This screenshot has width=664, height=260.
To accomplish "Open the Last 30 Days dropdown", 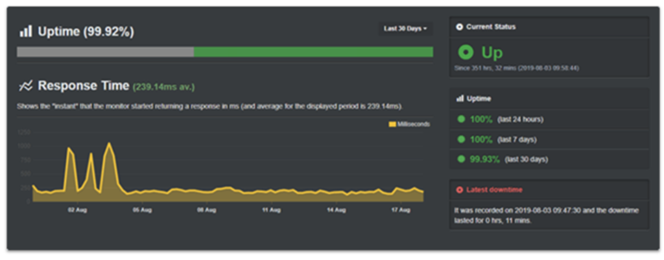I will (405, 29).
